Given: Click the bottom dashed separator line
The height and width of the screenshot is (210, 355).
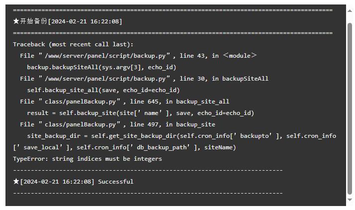Looking at the screenshot, I should tap(148, 193).
